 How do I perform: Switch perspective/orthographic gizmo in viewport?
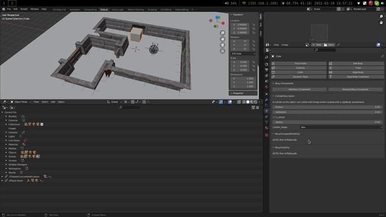pos(223,51)
